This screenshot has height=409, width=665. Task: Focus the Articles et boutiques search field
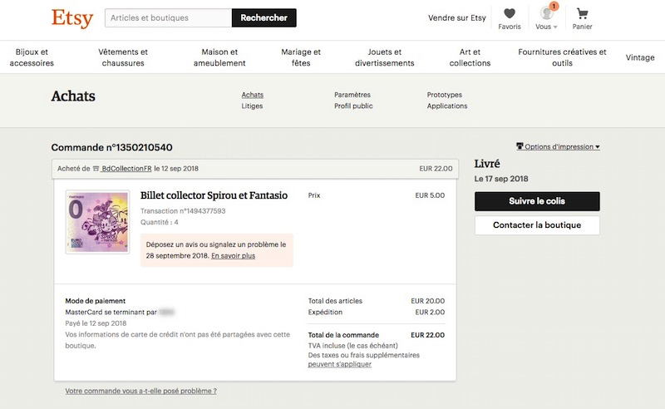[169, 17]
